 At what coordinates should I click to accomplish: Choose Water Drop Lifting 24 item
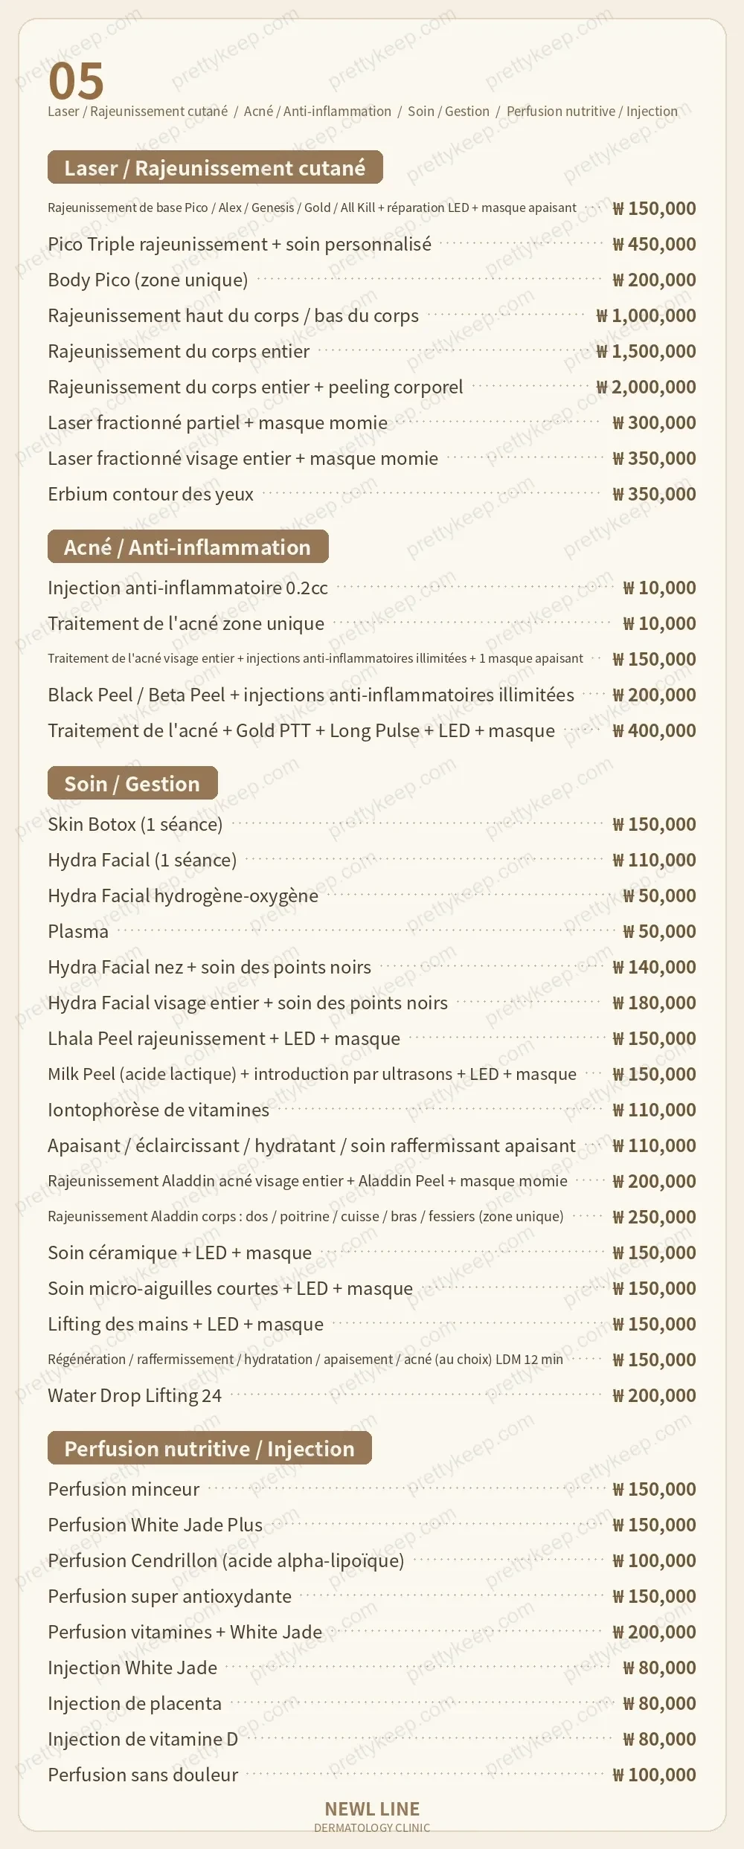[372, 1395]
